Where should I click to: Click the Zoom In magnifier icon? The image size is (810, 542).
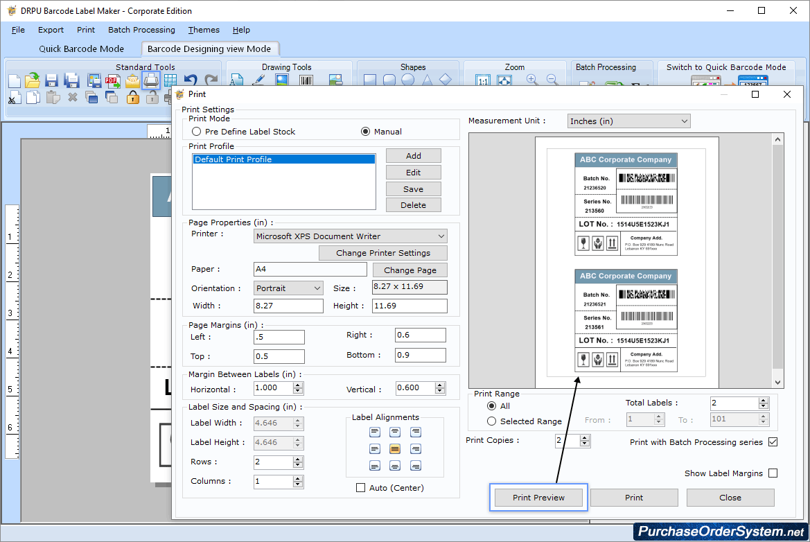532,80
